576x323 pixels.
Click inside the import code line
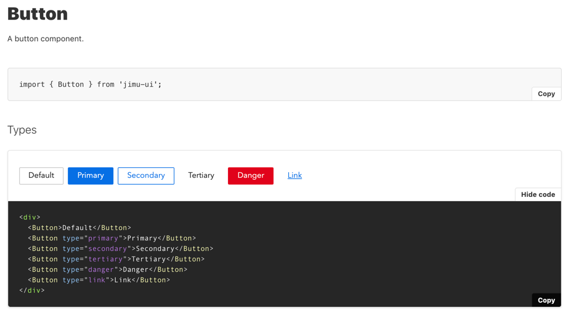coord(91,84)
